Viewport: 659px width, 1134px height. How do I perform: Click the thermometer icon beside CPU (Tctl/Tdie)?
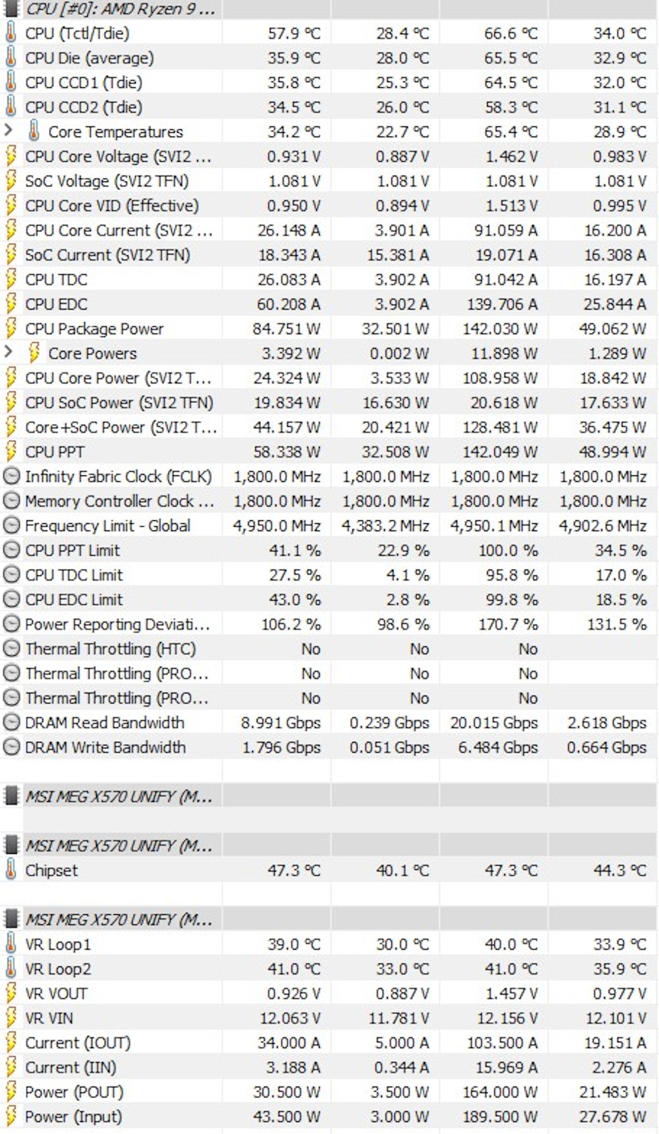click(10, 34)
